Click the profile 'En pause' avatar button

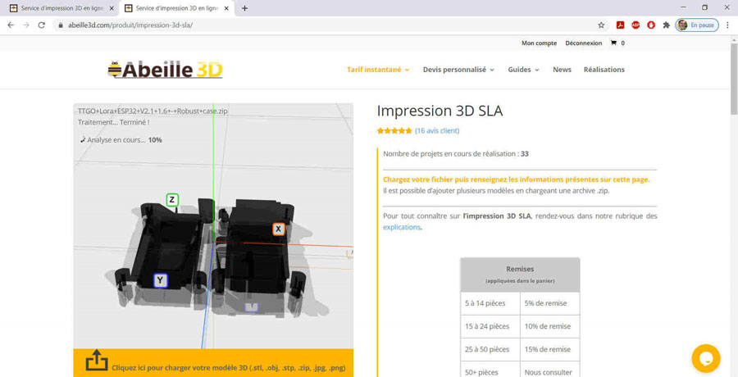pyautogui.click(x=697, y=25)
